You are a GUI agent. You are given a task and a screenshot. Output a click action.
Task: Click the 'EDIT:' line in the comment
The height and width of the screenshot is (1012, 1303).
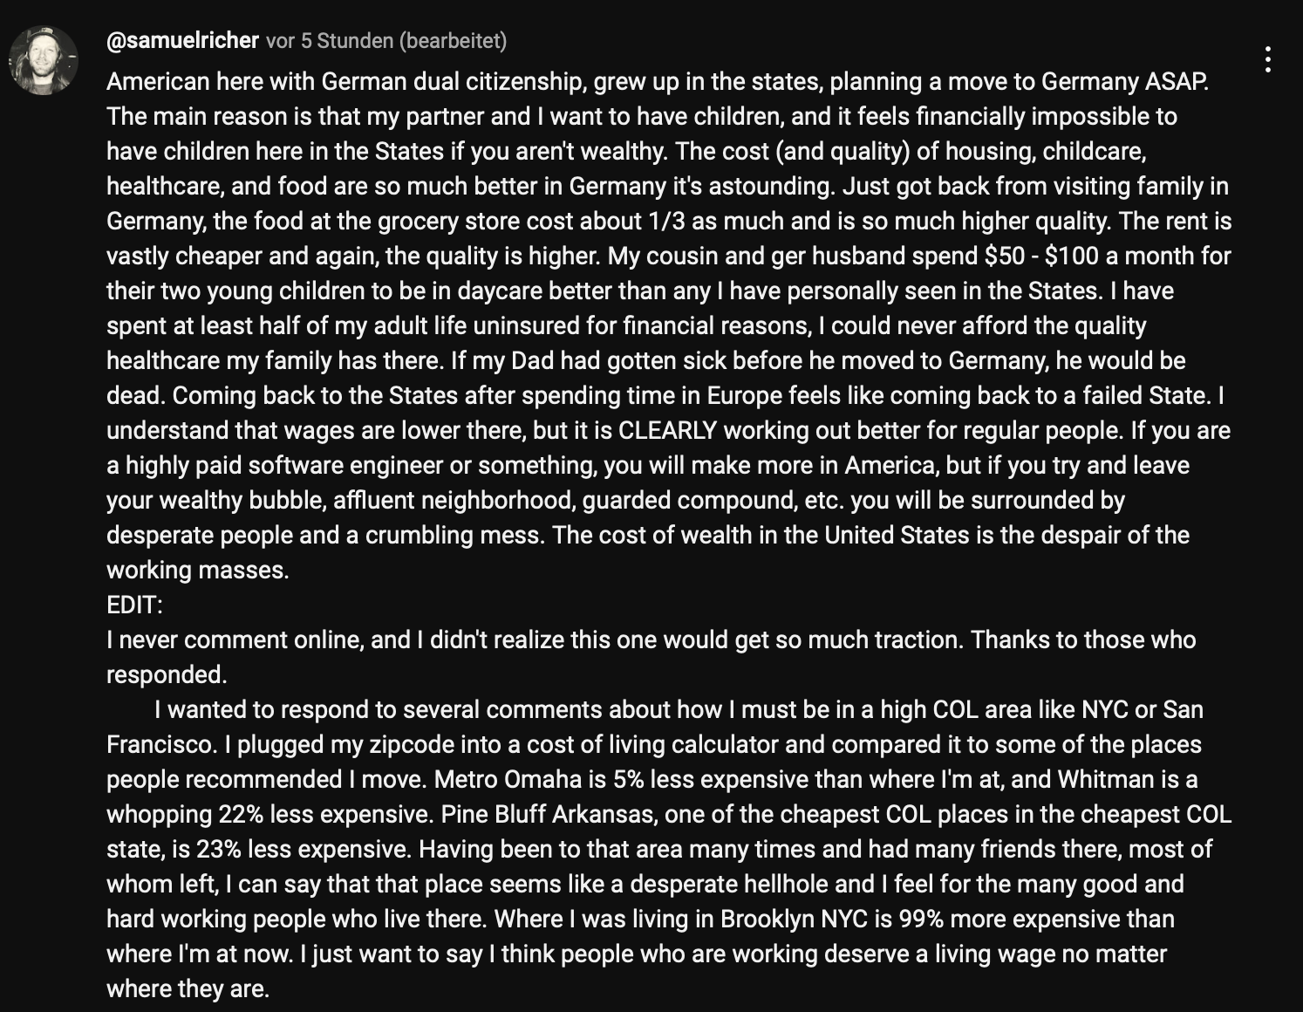click(134, 605)
